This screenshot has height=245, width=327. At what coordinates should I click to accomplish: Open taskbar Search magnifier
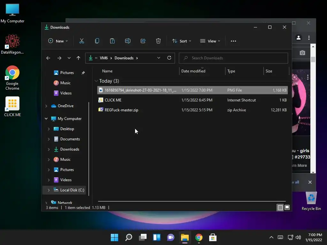click(129, 237)
